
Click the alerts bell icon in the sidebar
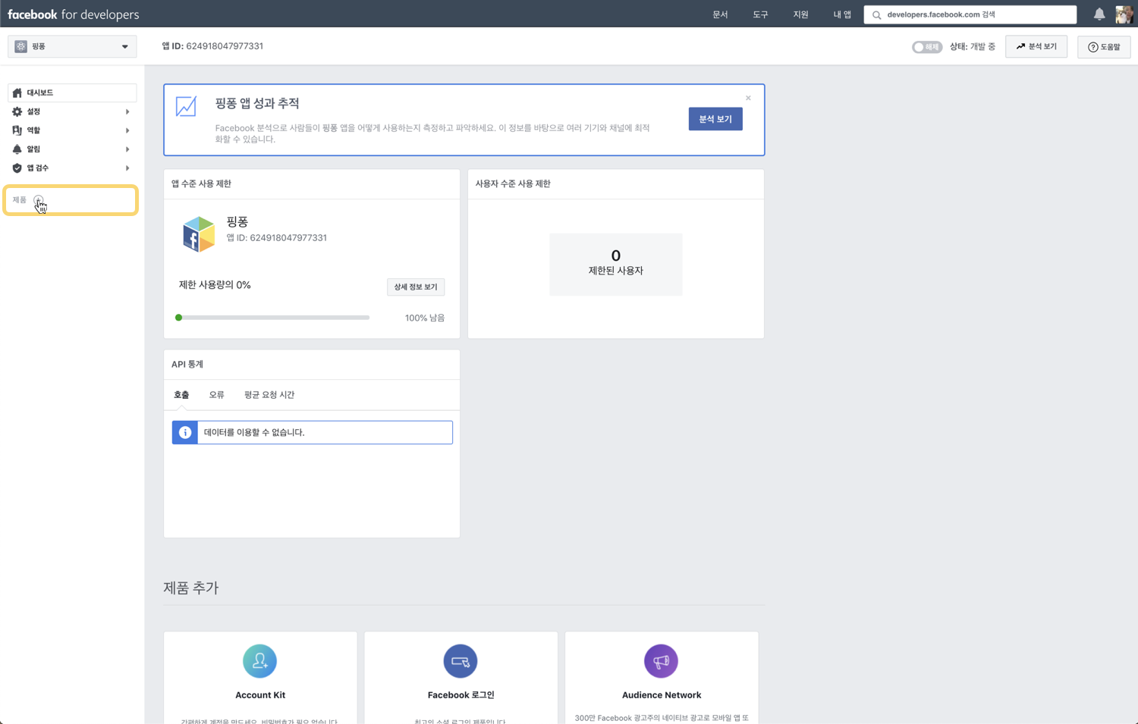(17, 149)
